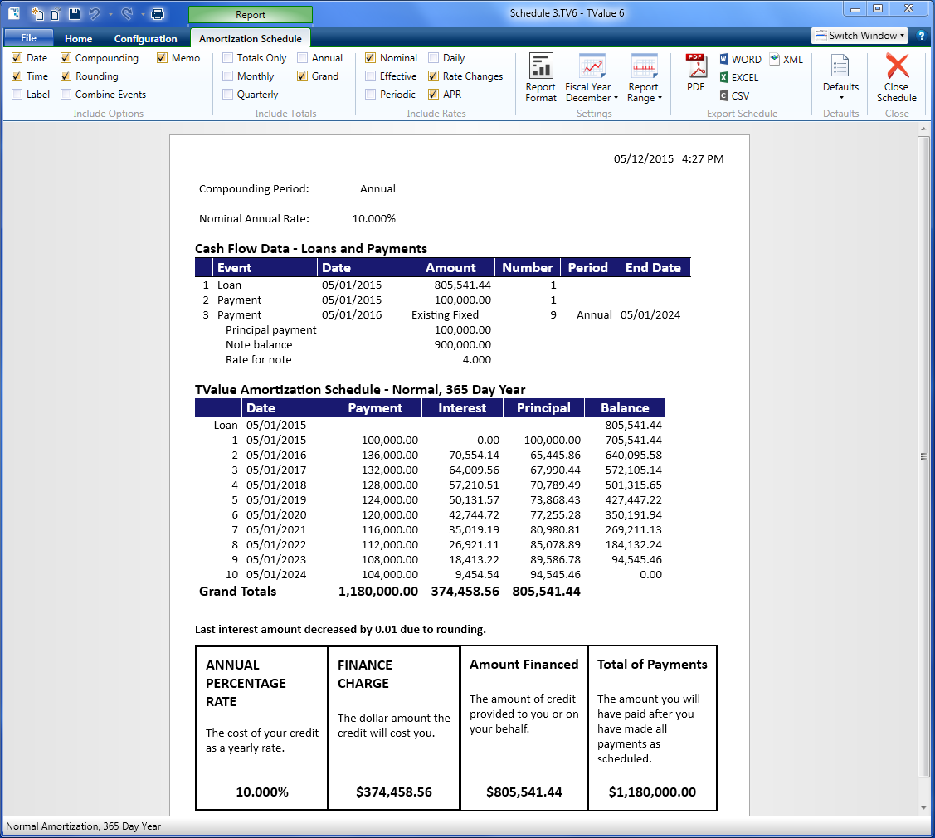Screen dimensions: 935x838
Task: Click Grand Totals payment 1,180,000.00
Action: tap(378, 591)
